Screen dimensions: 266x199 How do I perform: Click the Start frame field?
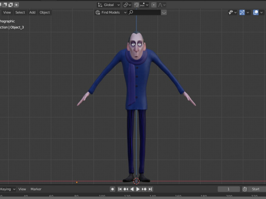coord(257,189)
